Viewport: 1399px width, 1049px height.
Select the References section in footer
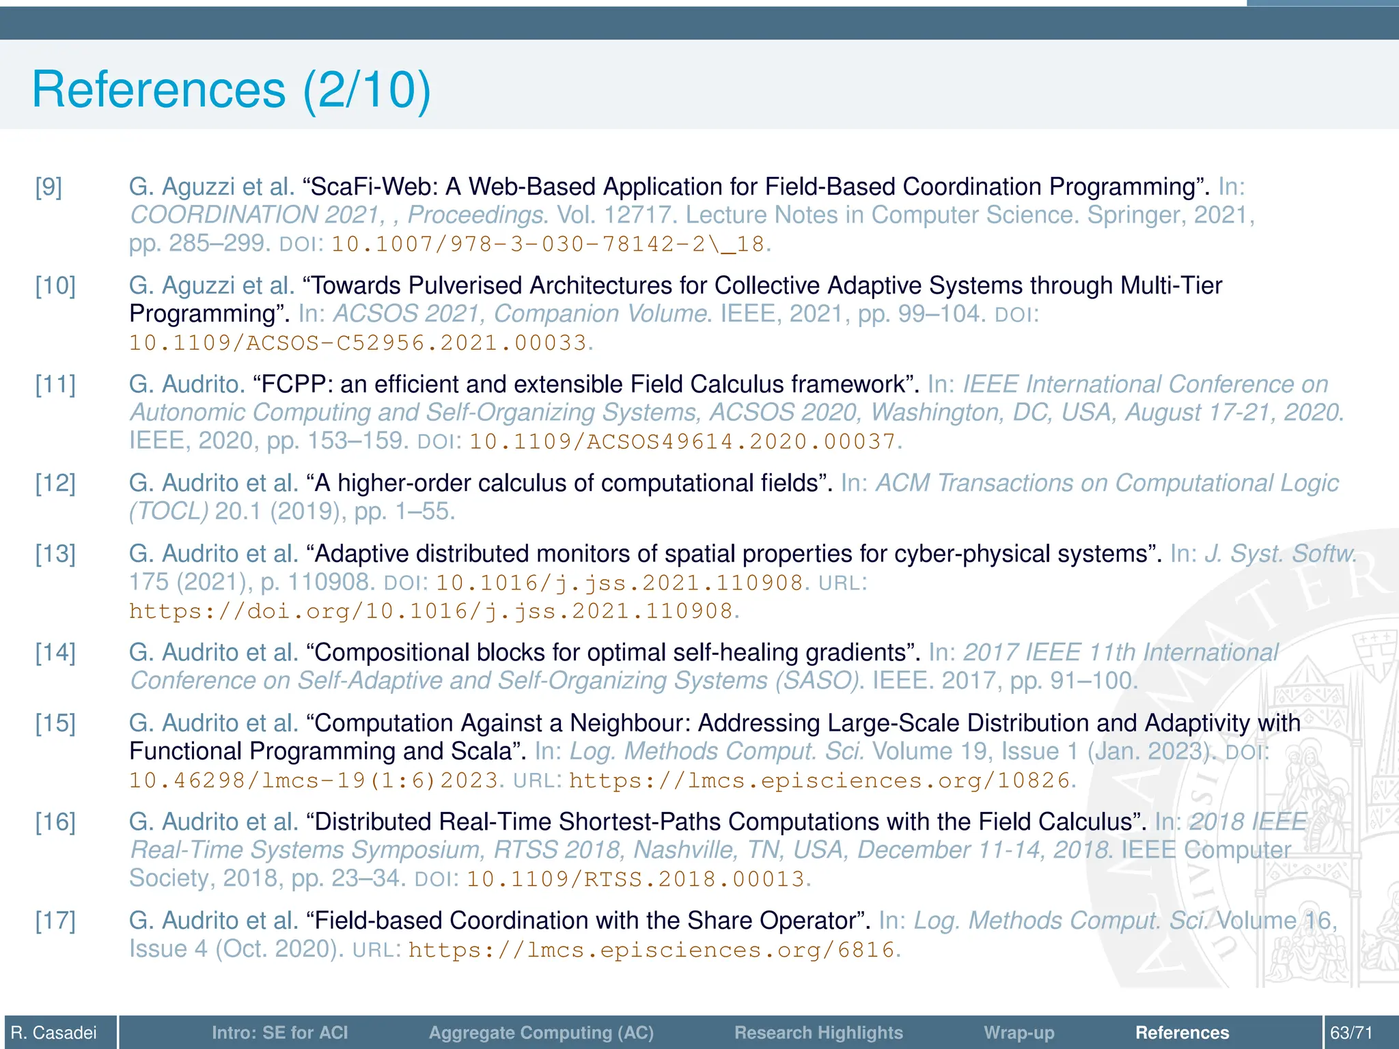pos(1182,1033)
